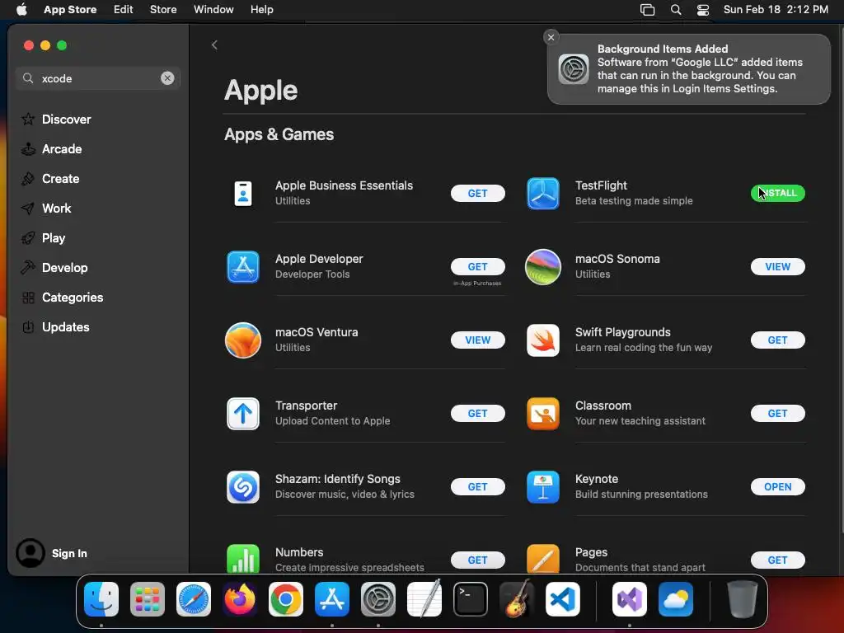Image resolution: width=844 pixels, height=633 pixels.
Task: Get Shazam: Identify Songs
Action: pos(477,487)
